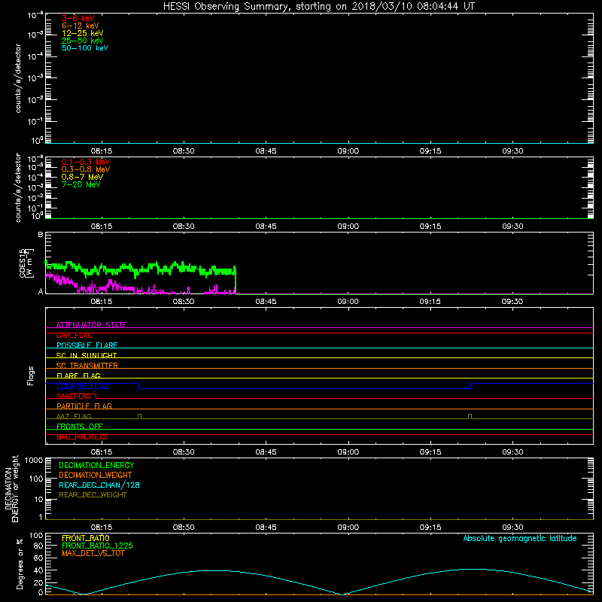Pick the FLARE_FLAG label
602x602 pixels.
coord(78,375)
